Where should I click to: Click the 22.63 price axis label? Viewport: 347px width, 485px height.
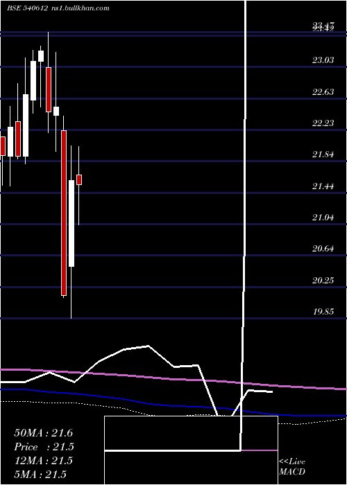tap(323, 92)
